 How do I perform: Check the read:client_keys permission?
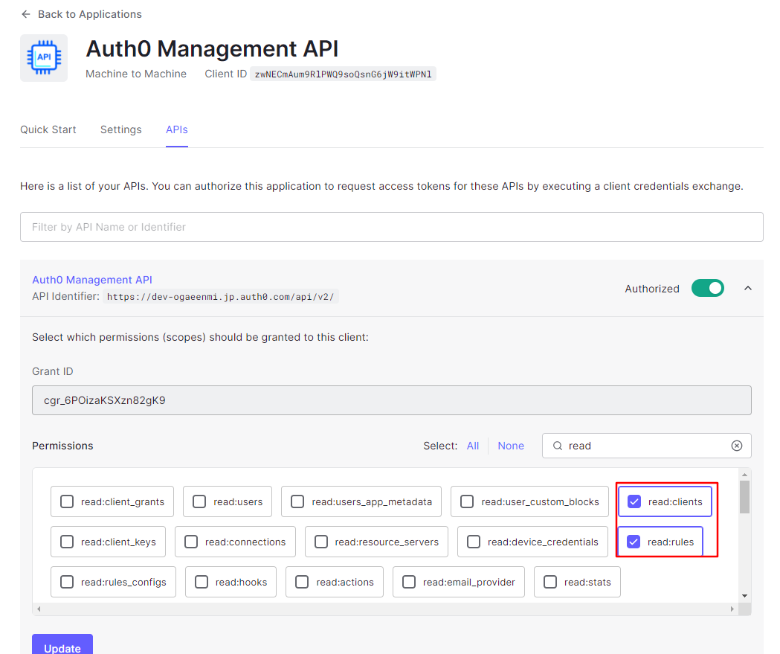click(x=67, y=542)
